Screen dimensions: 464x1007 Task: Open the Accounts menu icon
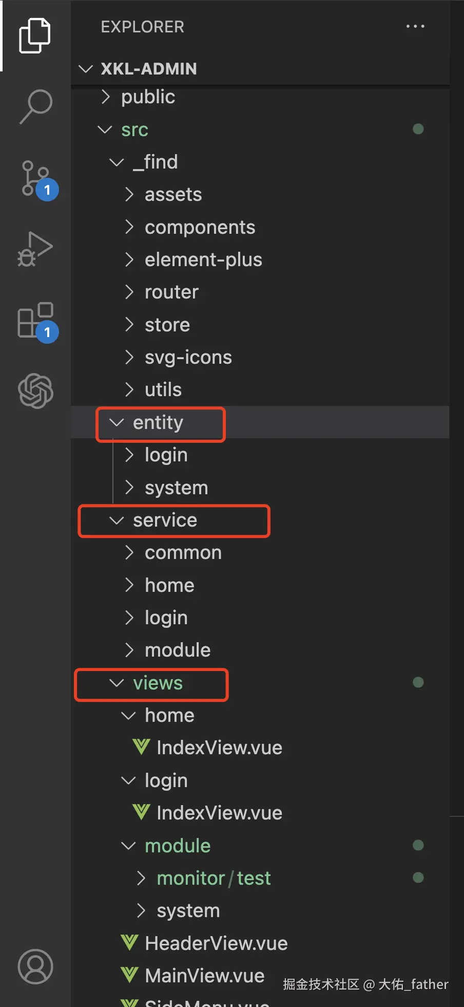pyautogui.click(x=35, y=966)
